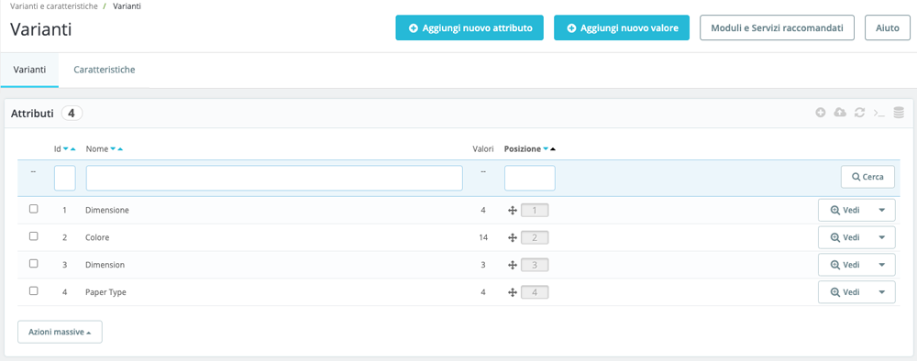917x361 pixels.
Task: Select the Varianti tab
Action: (x=29, y=70)
